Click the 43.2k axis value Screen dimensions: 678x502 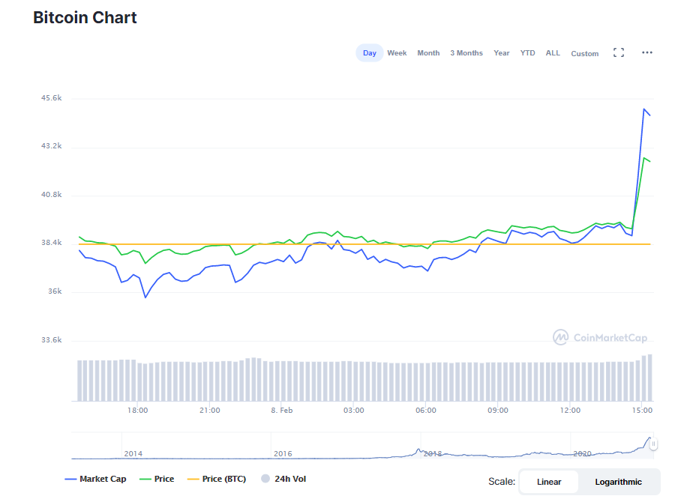(52, 146)
